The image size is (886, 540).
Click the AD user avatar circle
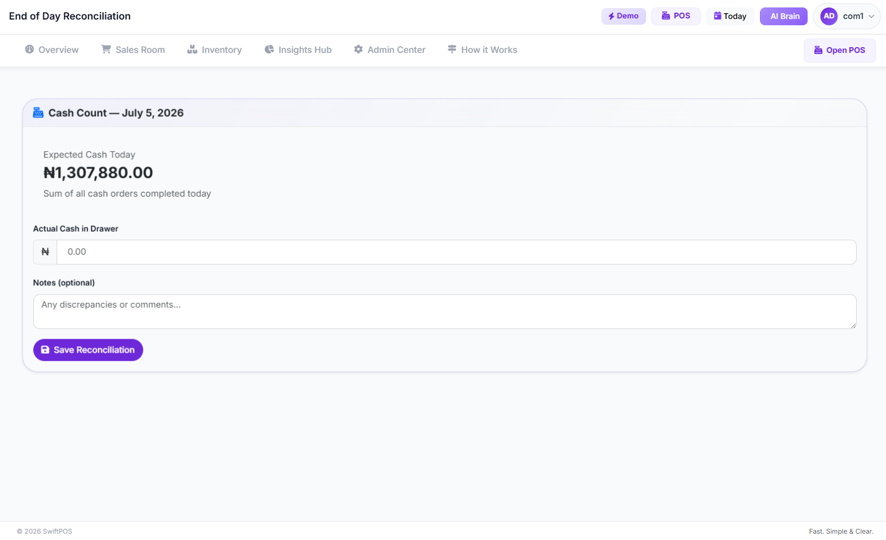coord(829,16)
